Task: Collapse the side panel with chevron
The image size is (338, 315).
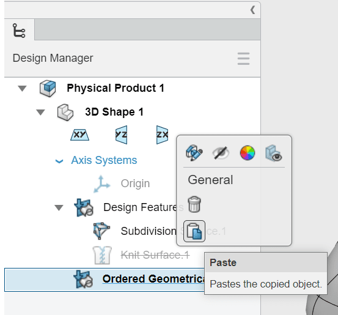Action: click(252, 10)
